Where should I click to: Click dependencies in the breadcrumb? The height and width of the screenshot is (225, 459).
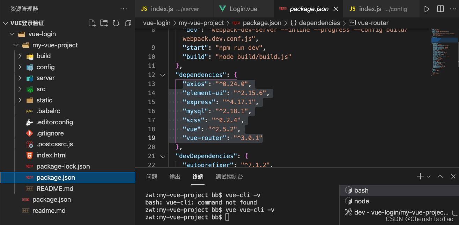coord(319,23)
